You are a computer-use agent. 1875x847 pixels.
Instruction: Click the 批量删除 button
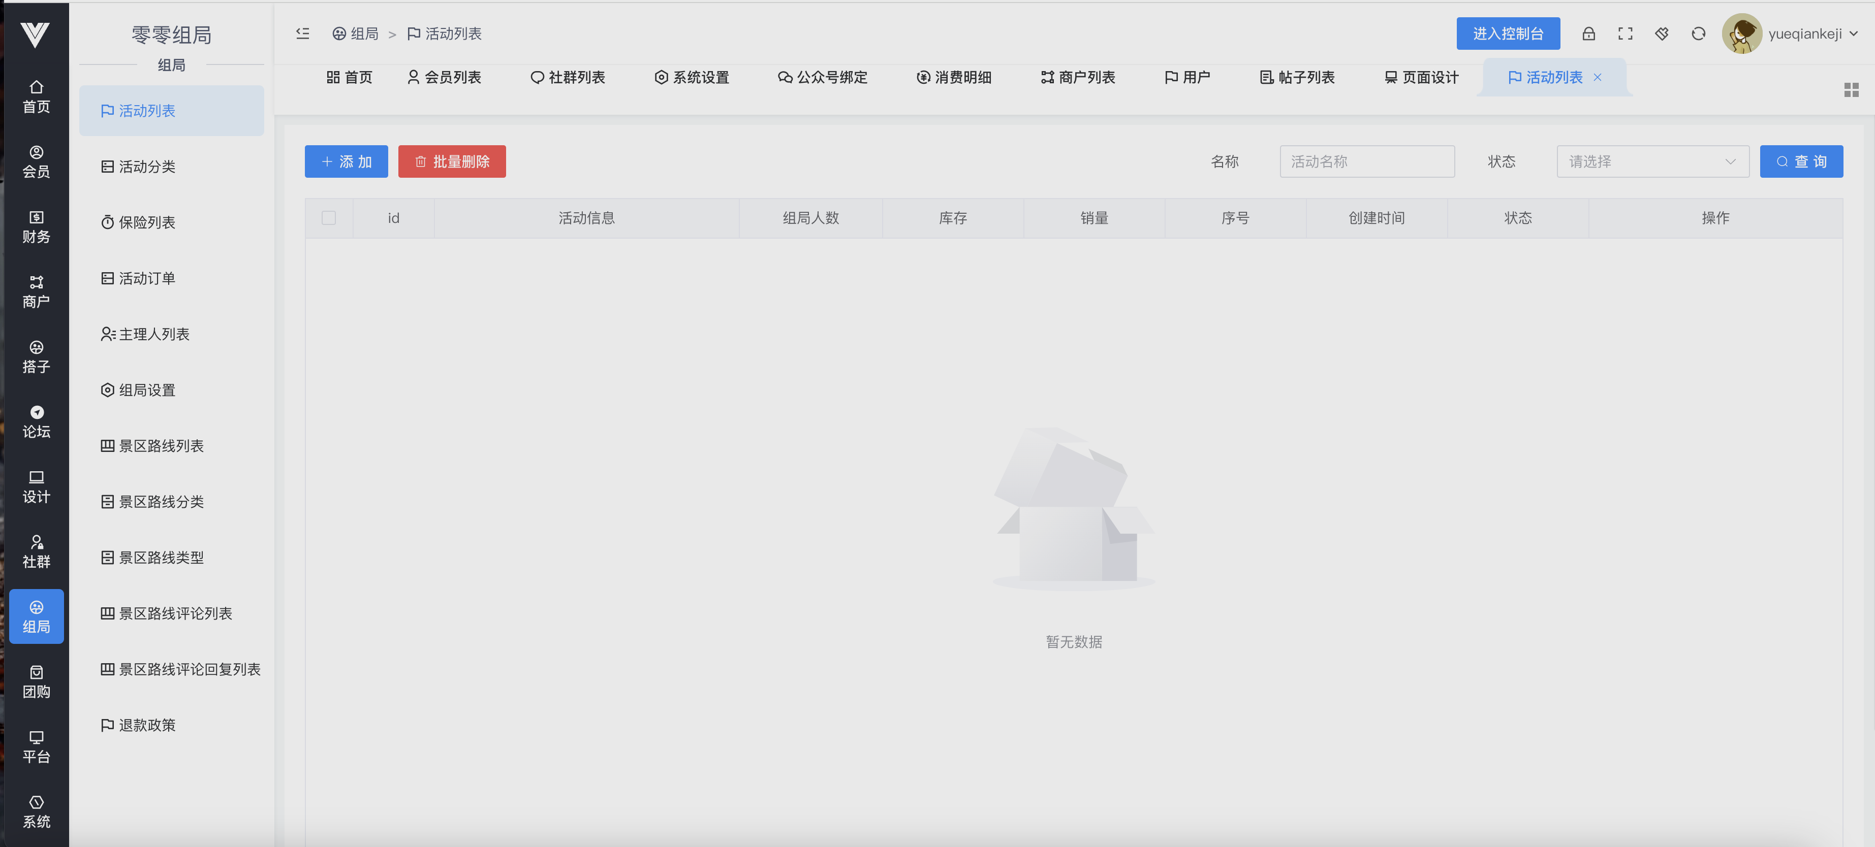tap(451, 161)
